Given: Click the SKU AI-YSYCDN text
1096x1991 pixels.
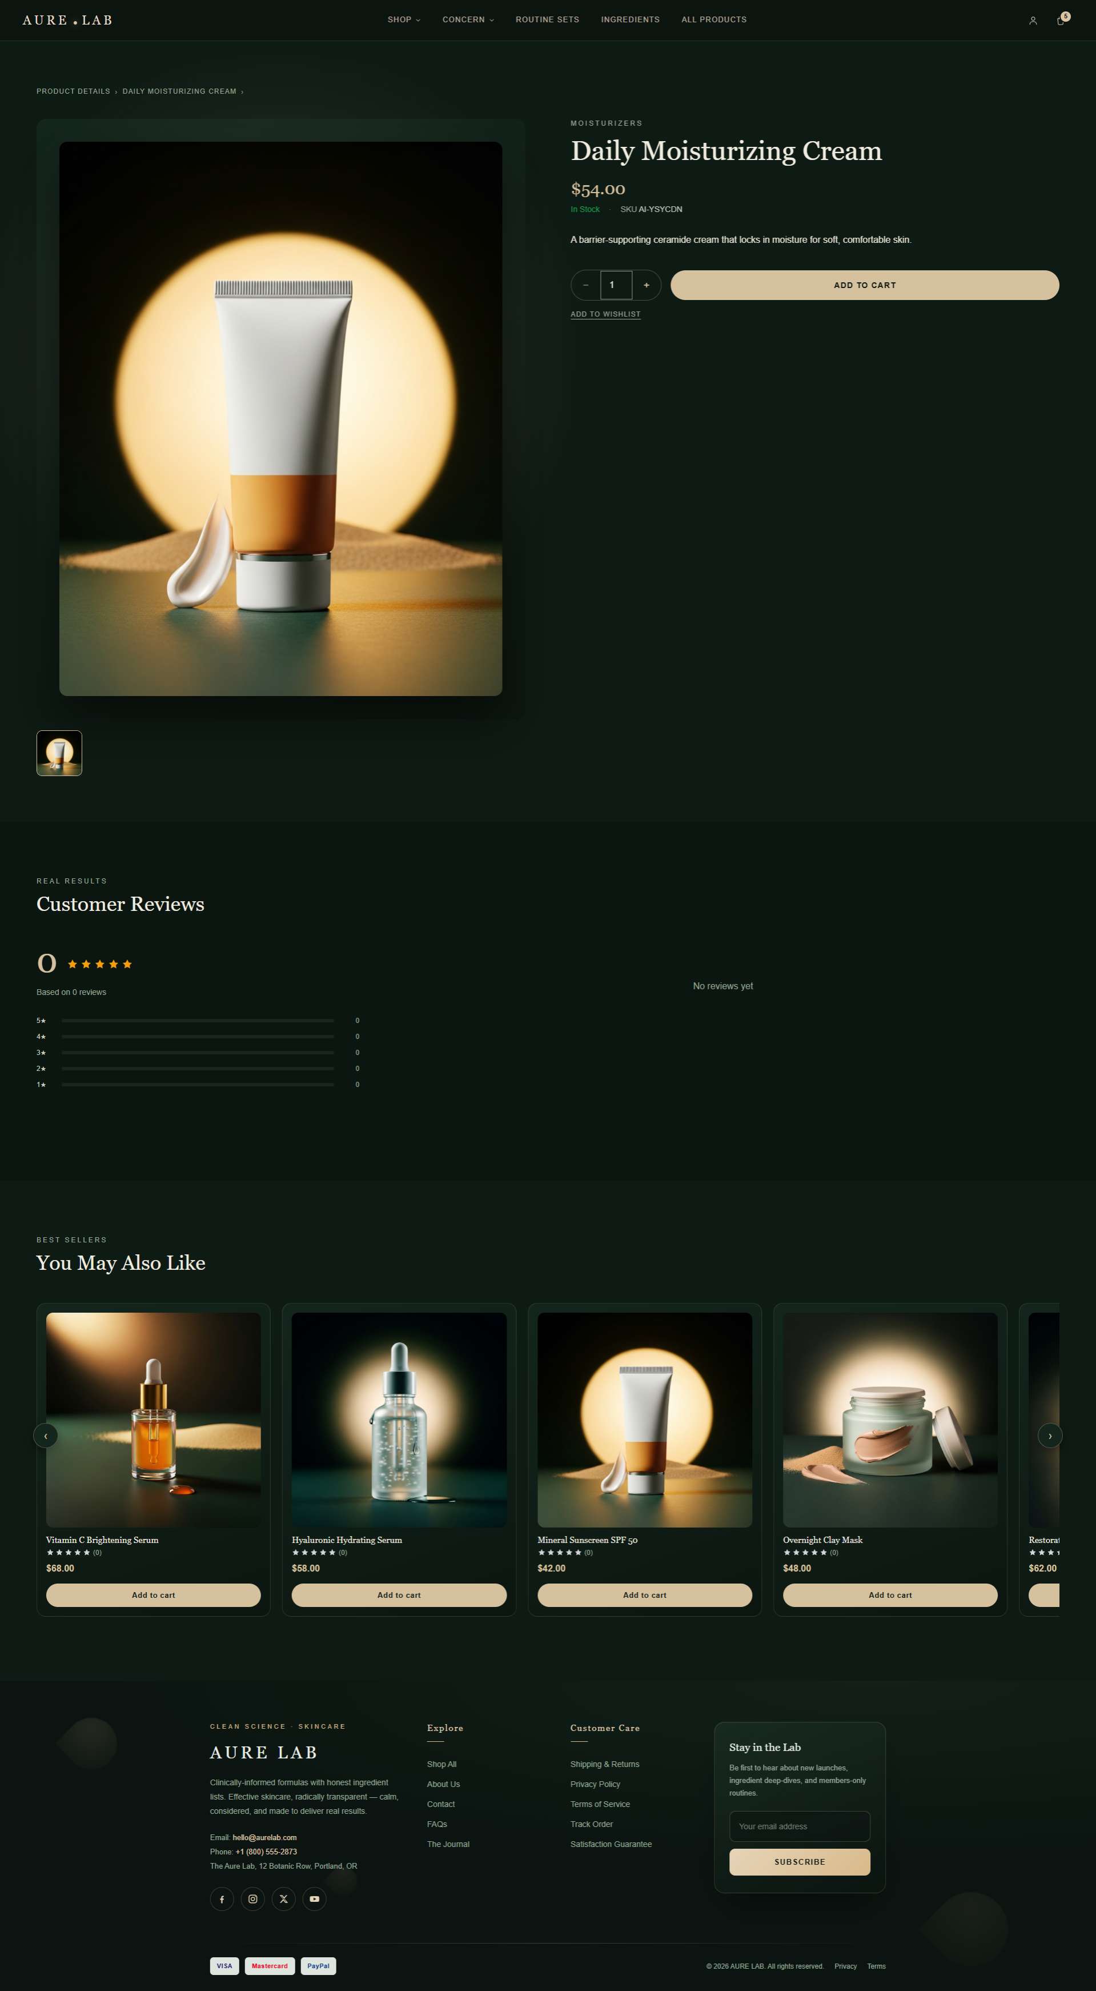Looking at the screenshot, I should tap(651, 210).
